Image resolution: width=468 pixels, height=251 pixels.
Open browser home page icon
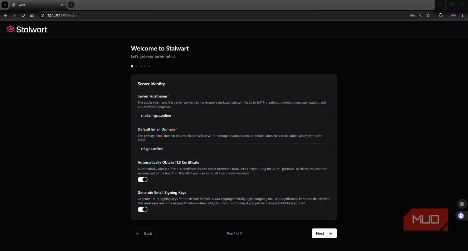(x=32, y=15)
